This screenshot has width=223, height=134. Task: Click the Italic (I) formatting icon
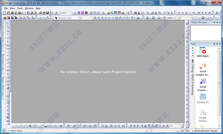coord(98,18)
